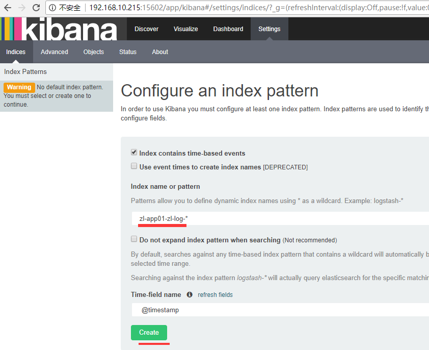Screen dimensions: 429x350
Task: Uncheck Index contains time-based events
Action: point(134,152)
